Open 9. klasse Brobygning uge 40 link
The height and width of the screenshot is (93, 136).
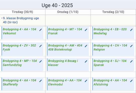pos(21,20)
